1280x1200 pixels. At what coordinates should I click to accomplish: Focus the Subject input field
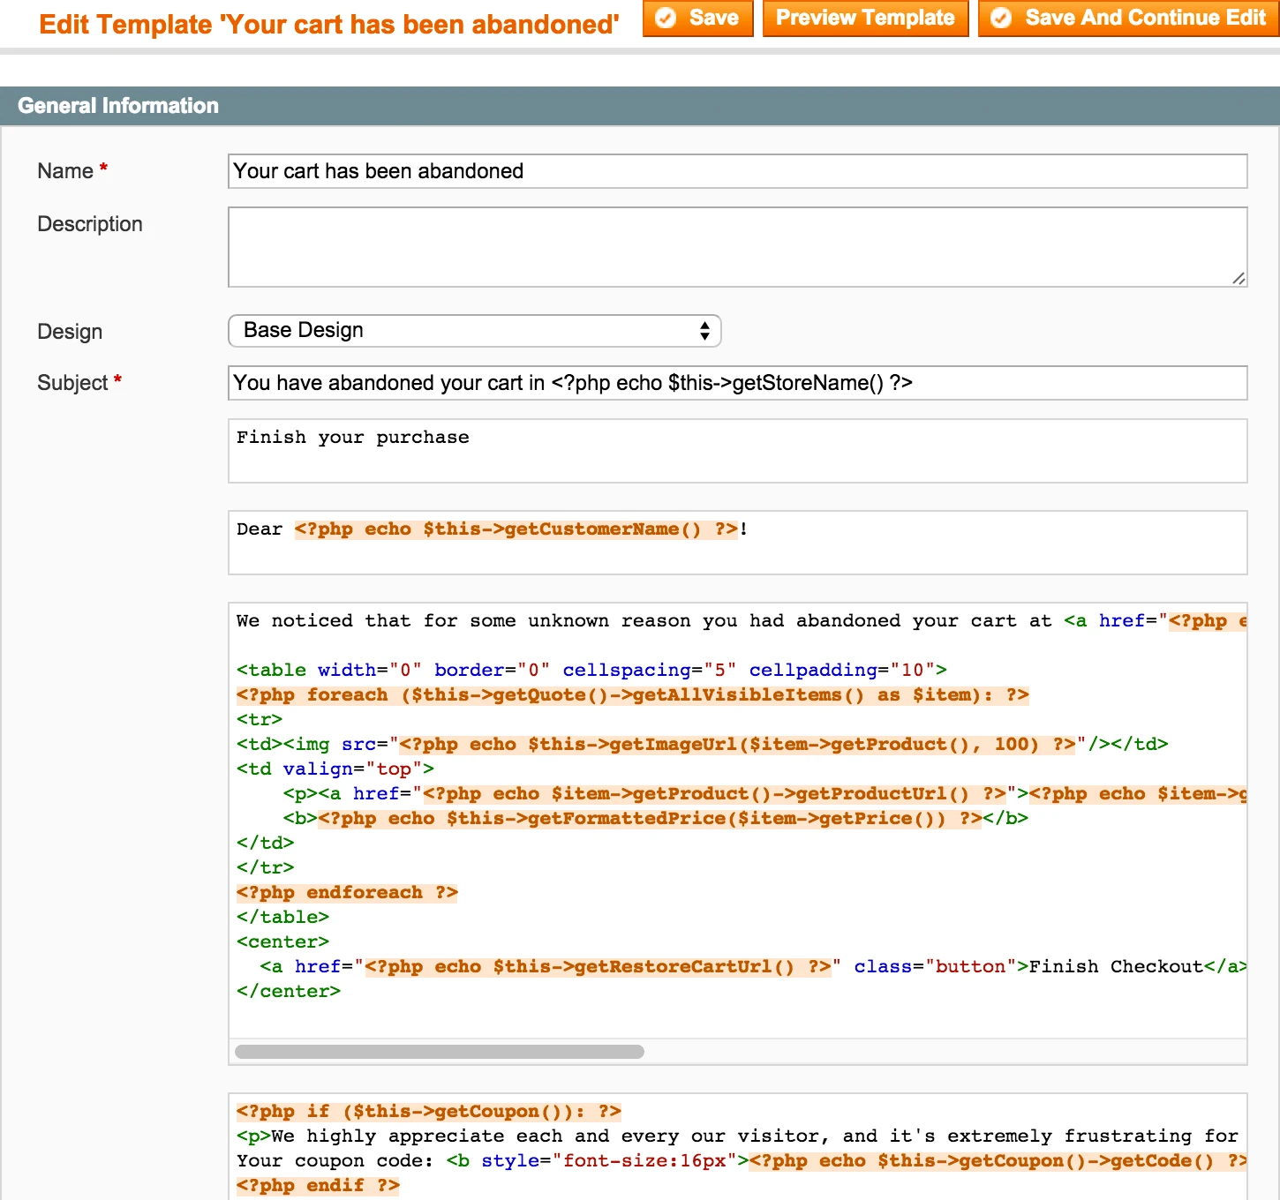[x=737, y=383]
